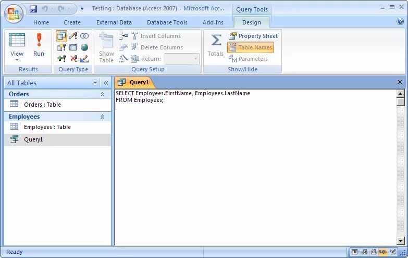The image size is (408, 258).
Task: Click the Insert Rows icon
Action: pos(123,36)
